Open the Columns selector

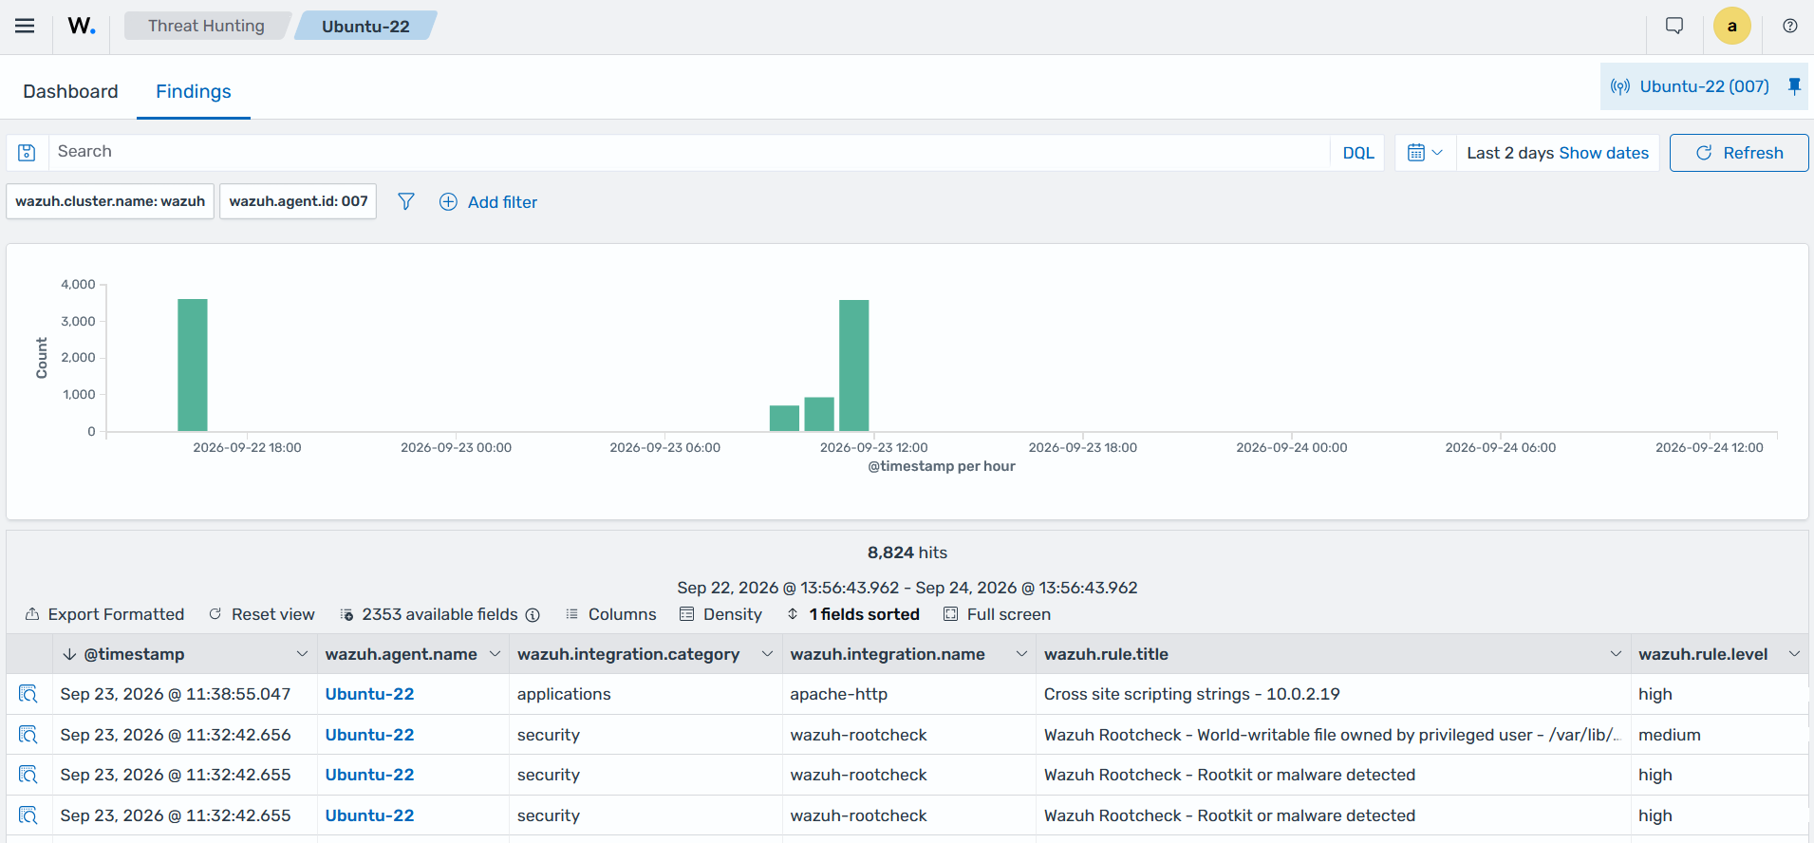[610, 614]
